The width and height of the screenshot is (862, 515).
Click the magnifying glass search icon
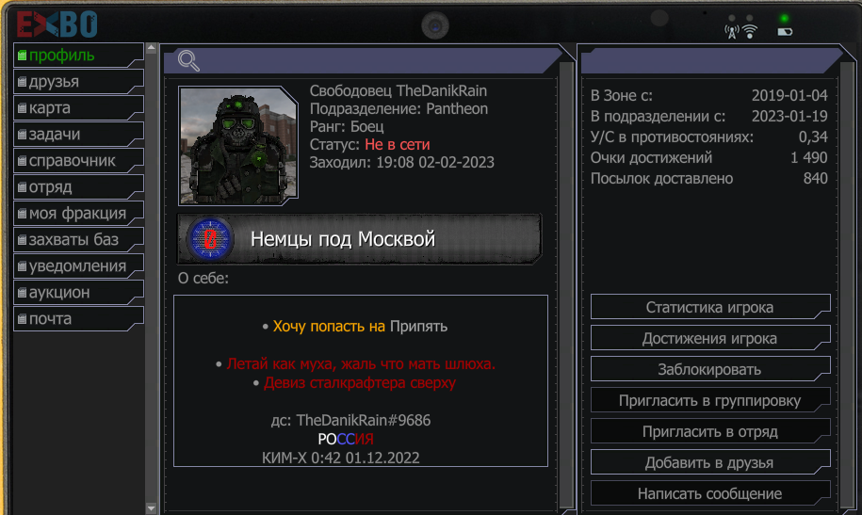188,60
